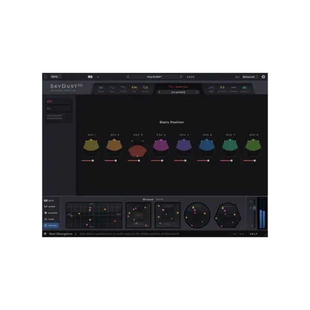
Task: Open the SPATIAL bottom panel tab
Action: pos(51,226)
